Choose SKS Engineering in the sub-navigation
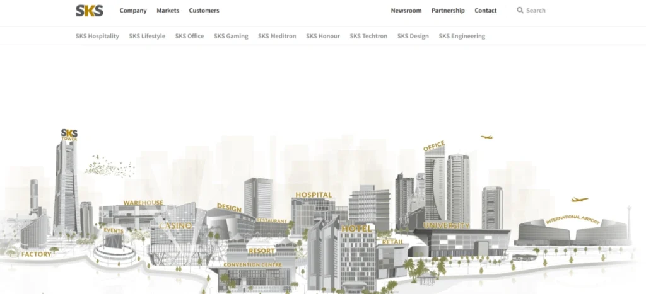Image resolution: width=646 pixels, height=294 pixels. click(462, 36)
